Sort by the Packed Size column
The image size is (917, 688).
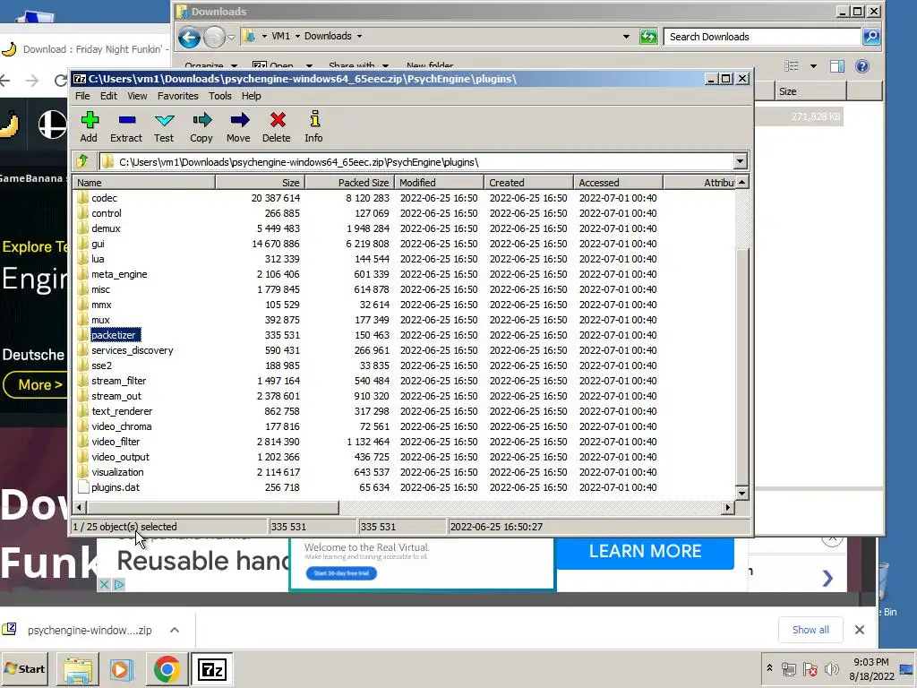tap(350, 183)
